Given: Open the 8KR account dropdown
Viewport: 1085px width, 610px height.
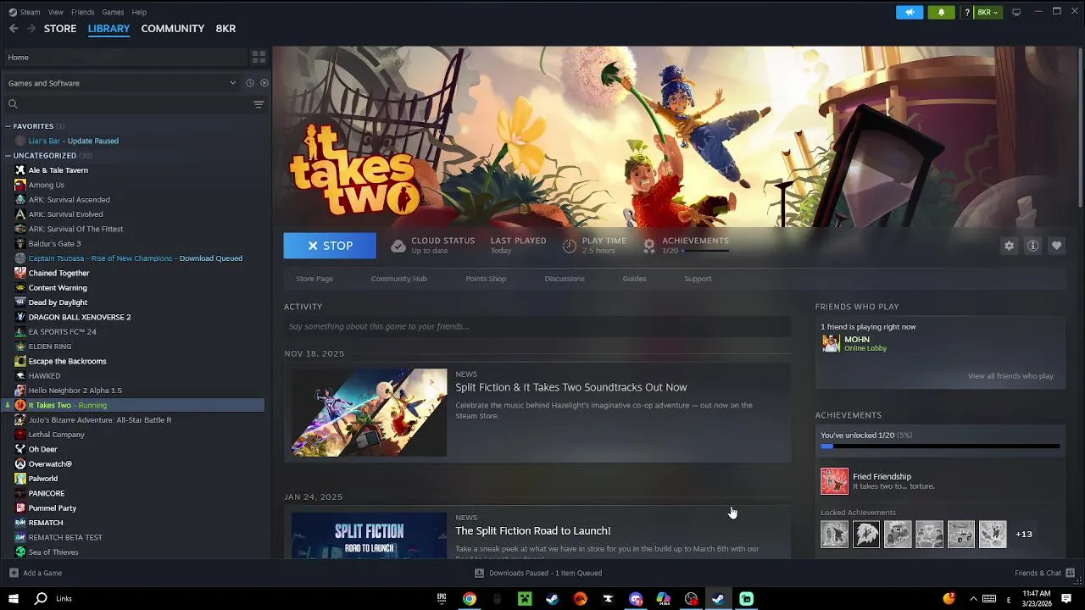Looking at the screenshot, I should (988, 13).
